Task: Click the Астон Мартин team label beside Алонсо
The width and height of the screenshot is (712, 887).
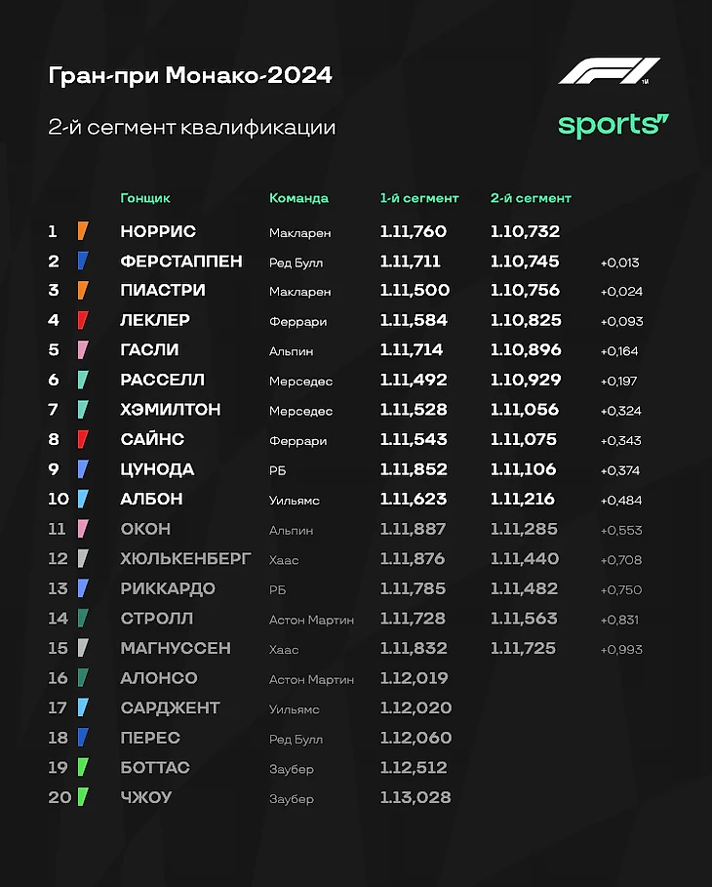Action: point(311,679)
